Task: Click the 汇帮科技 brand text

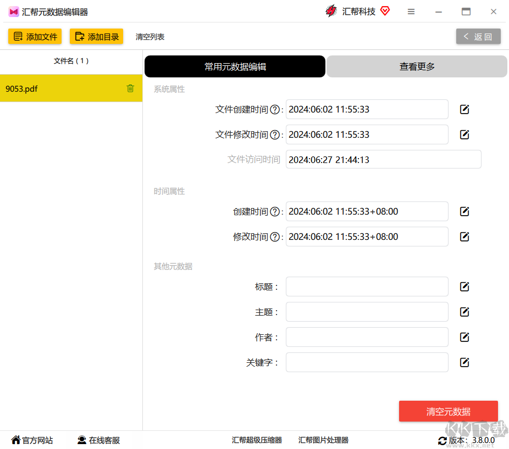Action: [x=358, y=12]
